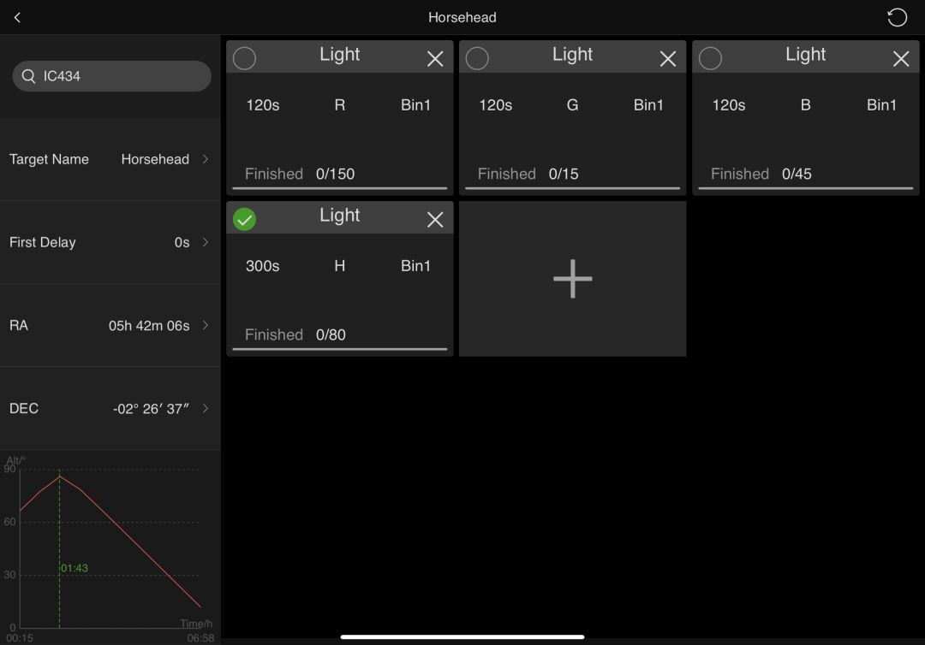
Task: Tap Bin1 on the R card
Action: point(415,105)
